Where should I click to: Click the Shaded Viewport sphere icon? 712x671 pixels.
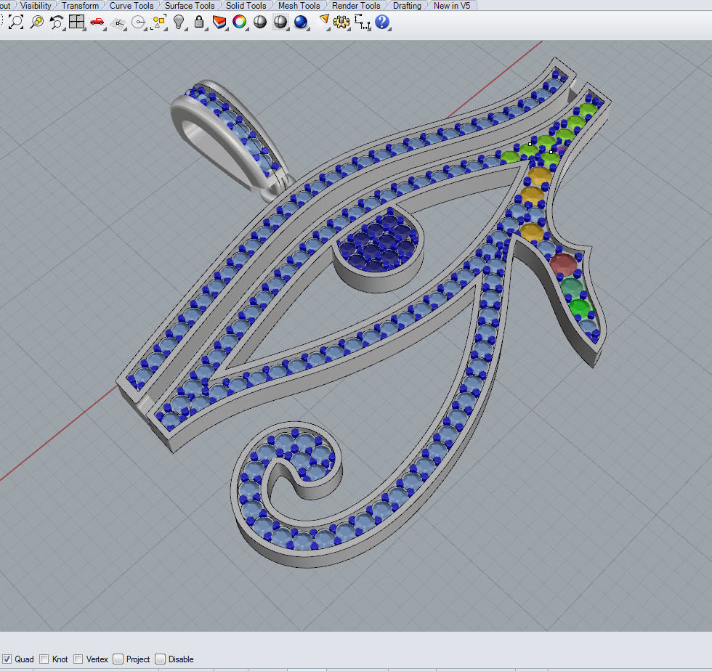pos(260,21)
